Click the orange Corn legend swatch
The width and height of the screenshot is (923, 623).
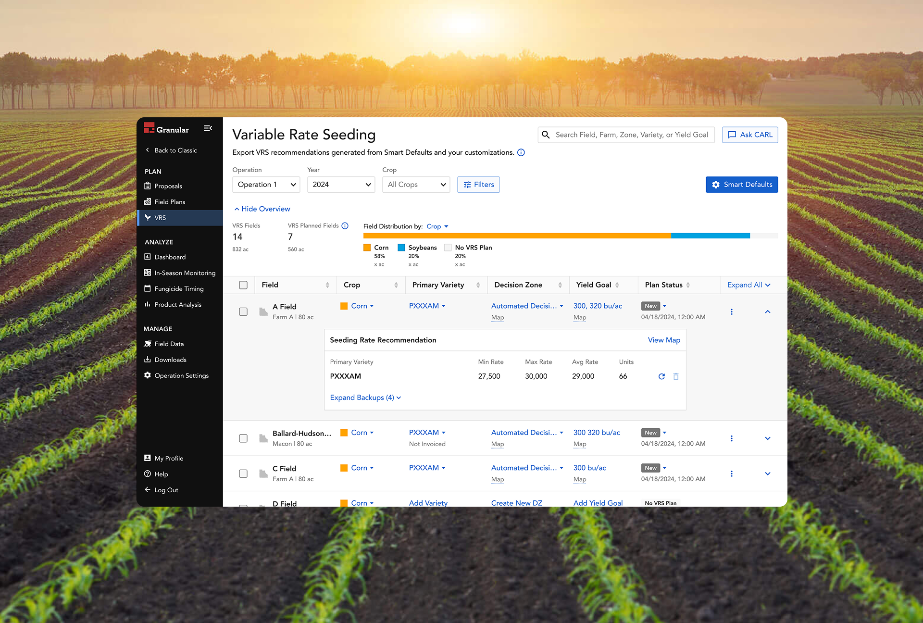click(x=367, y=248)
